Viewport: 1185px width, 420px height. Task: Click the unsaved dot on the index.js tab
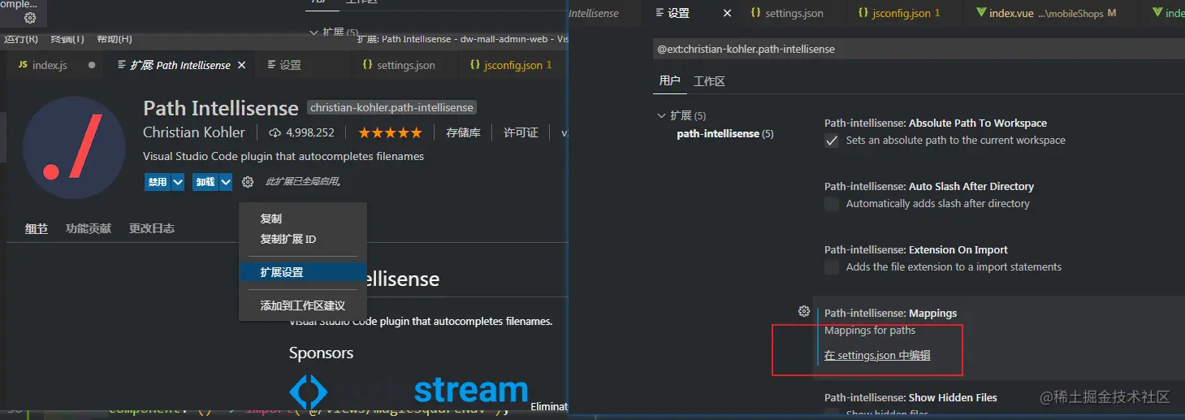[92, 65]
